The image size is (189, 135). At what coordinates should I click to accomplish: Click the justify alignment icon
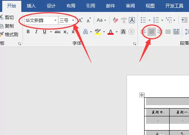pyautogui.click(x=168, y=32)
